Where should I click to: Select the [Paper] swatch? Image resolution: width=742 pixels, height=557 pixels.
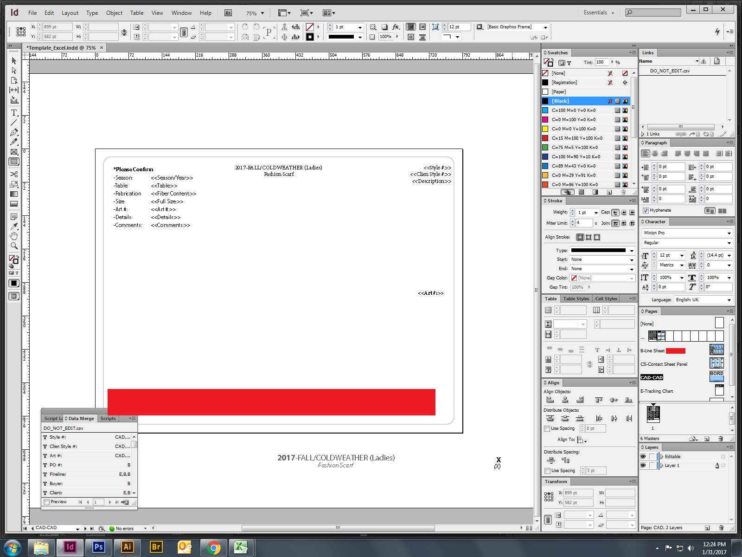point(586,92)
